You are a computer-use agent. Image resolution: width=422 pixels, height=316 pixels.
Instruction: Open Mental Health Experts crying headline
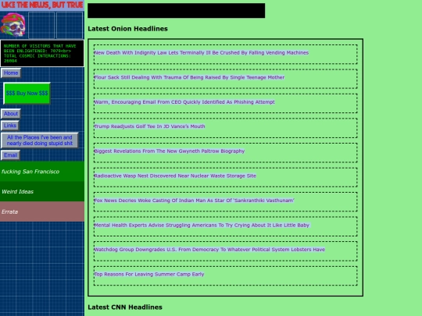pyautogui.click(x=202, y=225)
